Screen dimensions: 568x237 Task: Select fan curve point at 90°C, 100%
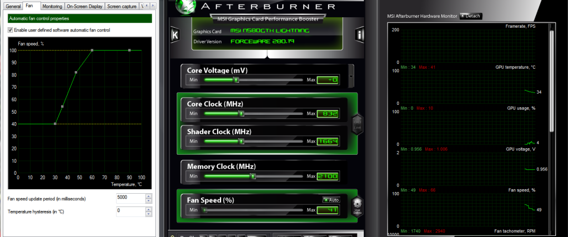coord(129,51)
